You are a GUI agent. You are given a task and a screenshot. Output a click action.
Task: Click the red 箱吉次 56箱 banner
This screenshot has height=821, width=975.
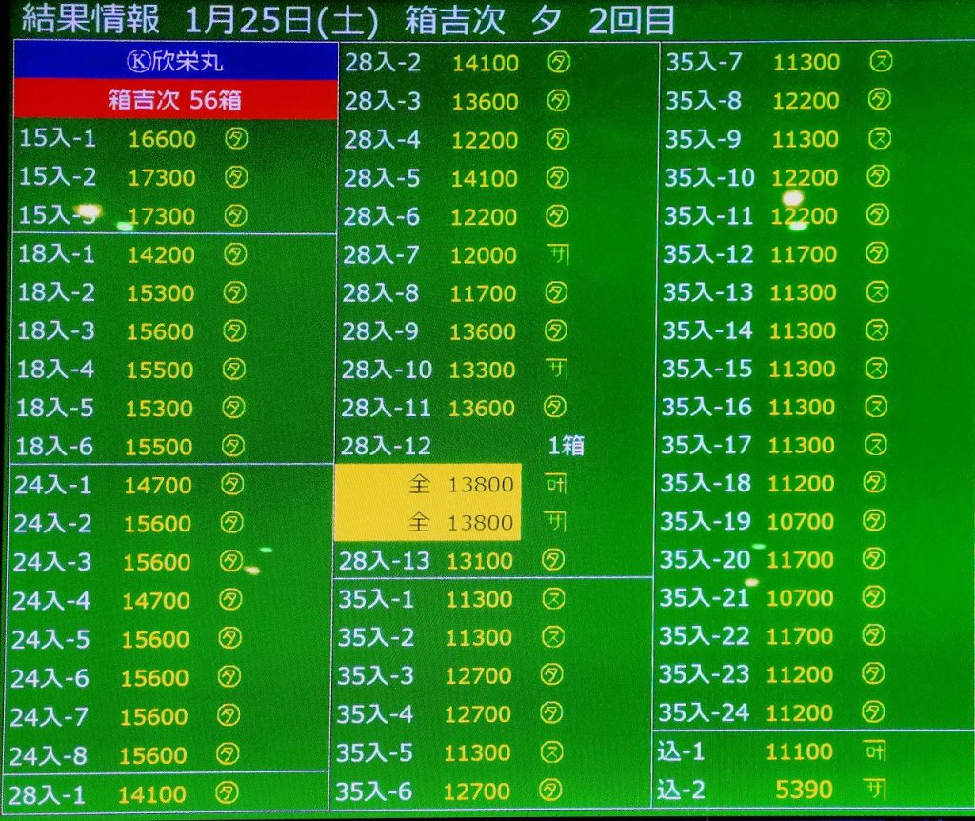point(175,100)
